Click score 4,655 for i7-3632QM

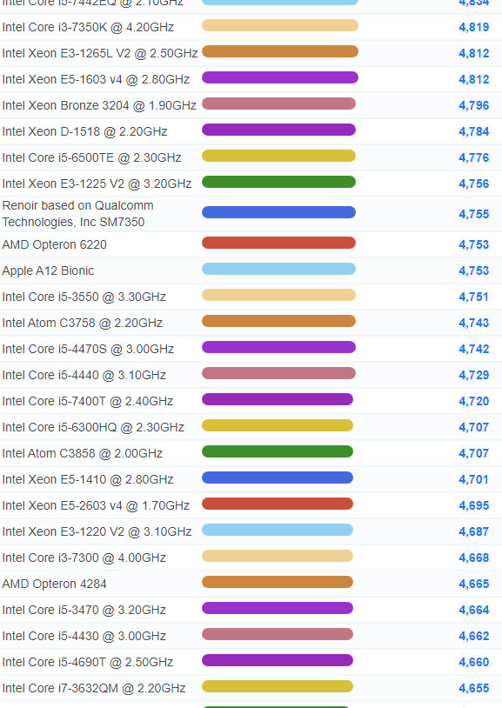474,689
